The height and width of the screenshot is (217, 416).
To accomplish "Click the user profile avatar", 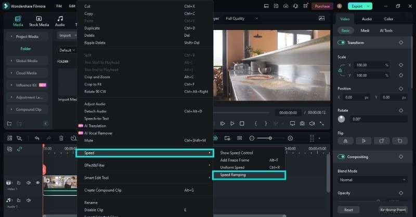I will click(340, 6).
